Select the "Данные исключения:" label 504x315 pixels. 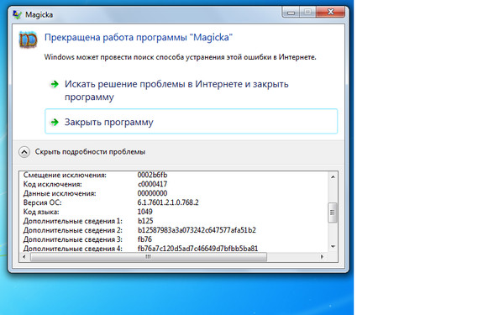coord(60,193)
